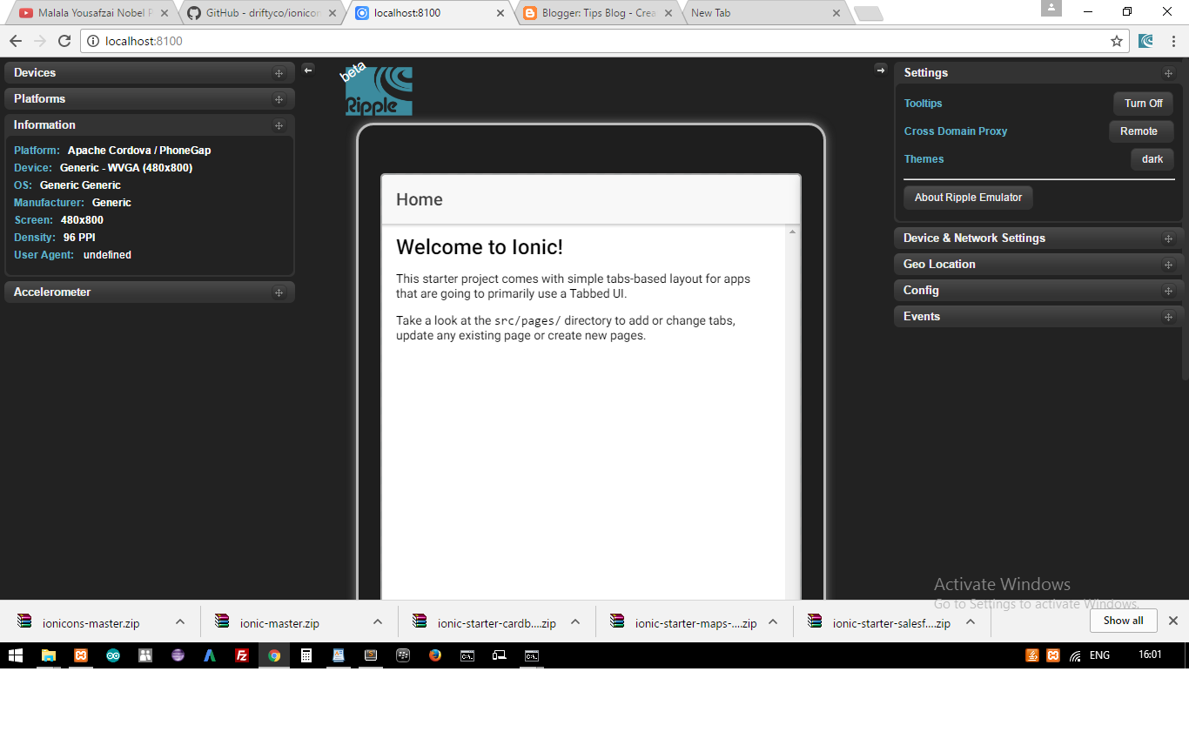Close the downloads bar

pos(1172,621)
